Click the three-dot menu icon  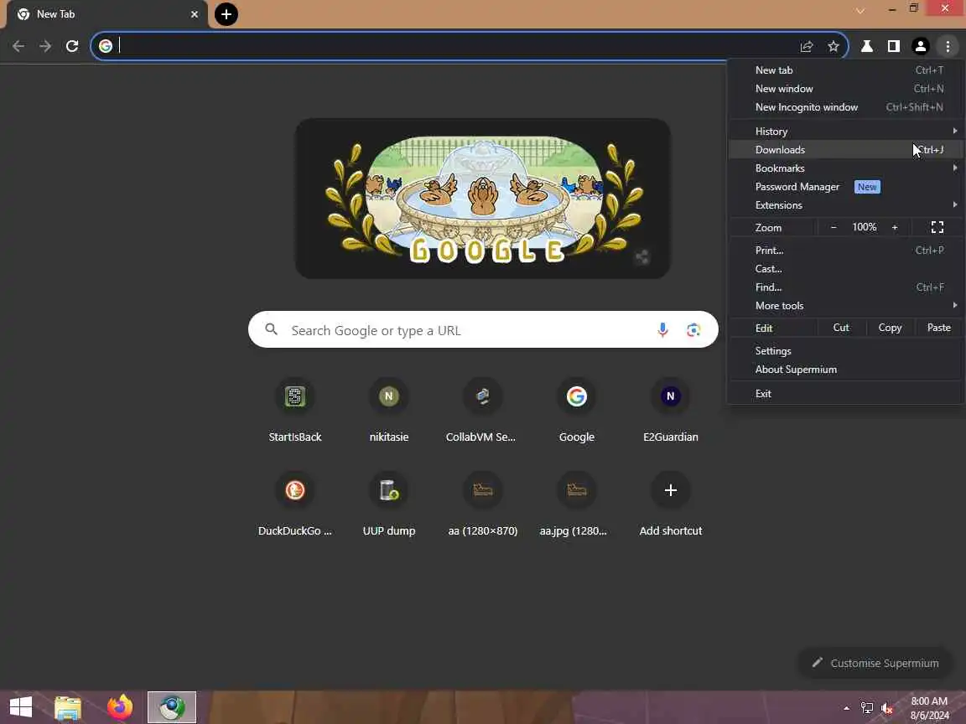pos(948,46)
